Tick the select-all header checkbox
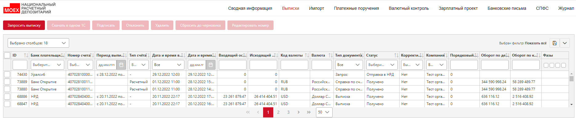The height and width of the screenshot is (118, 576). coord(7,55)
